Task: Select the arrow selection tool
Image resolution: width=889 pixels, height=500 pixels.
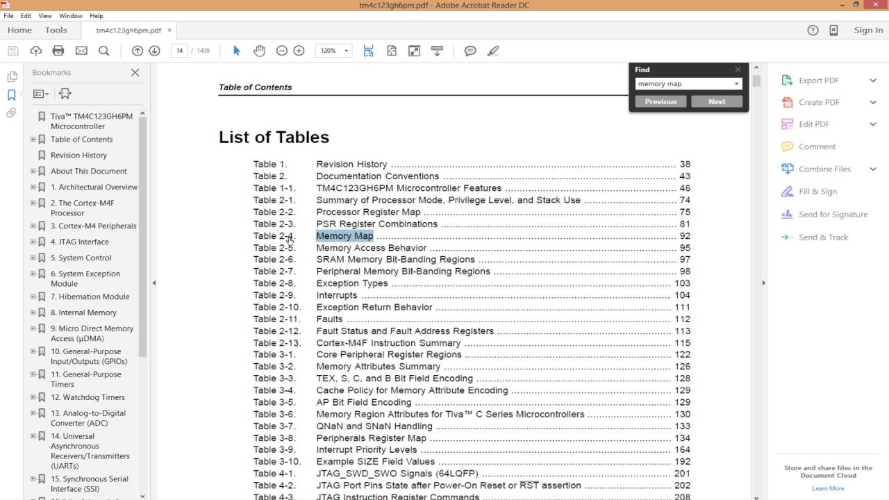Action: 236,51
